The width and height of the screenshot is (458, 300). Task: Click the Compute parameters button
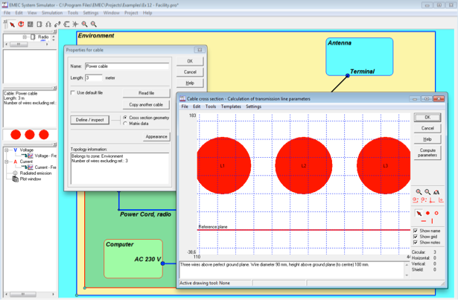pyautogui.click(x=427, y=153)
